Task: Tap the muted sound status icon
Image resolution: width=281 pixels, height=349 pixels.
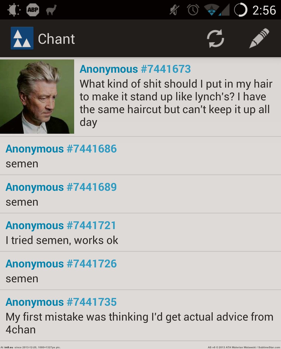Action: pyautogui.click(x=174, y=10)
